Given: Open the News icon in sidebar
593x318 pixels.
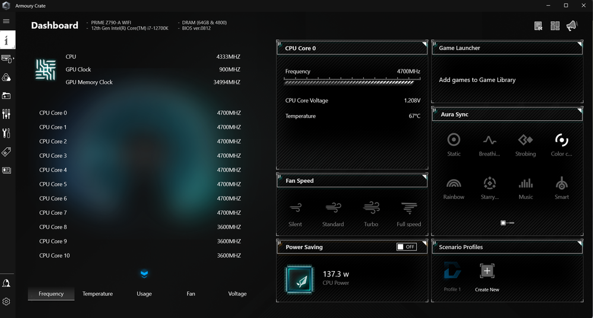Looking at the screenshot, I should [x=7, y=170].
